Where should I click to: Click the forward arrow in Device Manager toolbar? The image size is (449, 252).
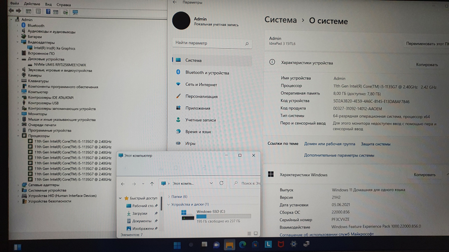18,11
